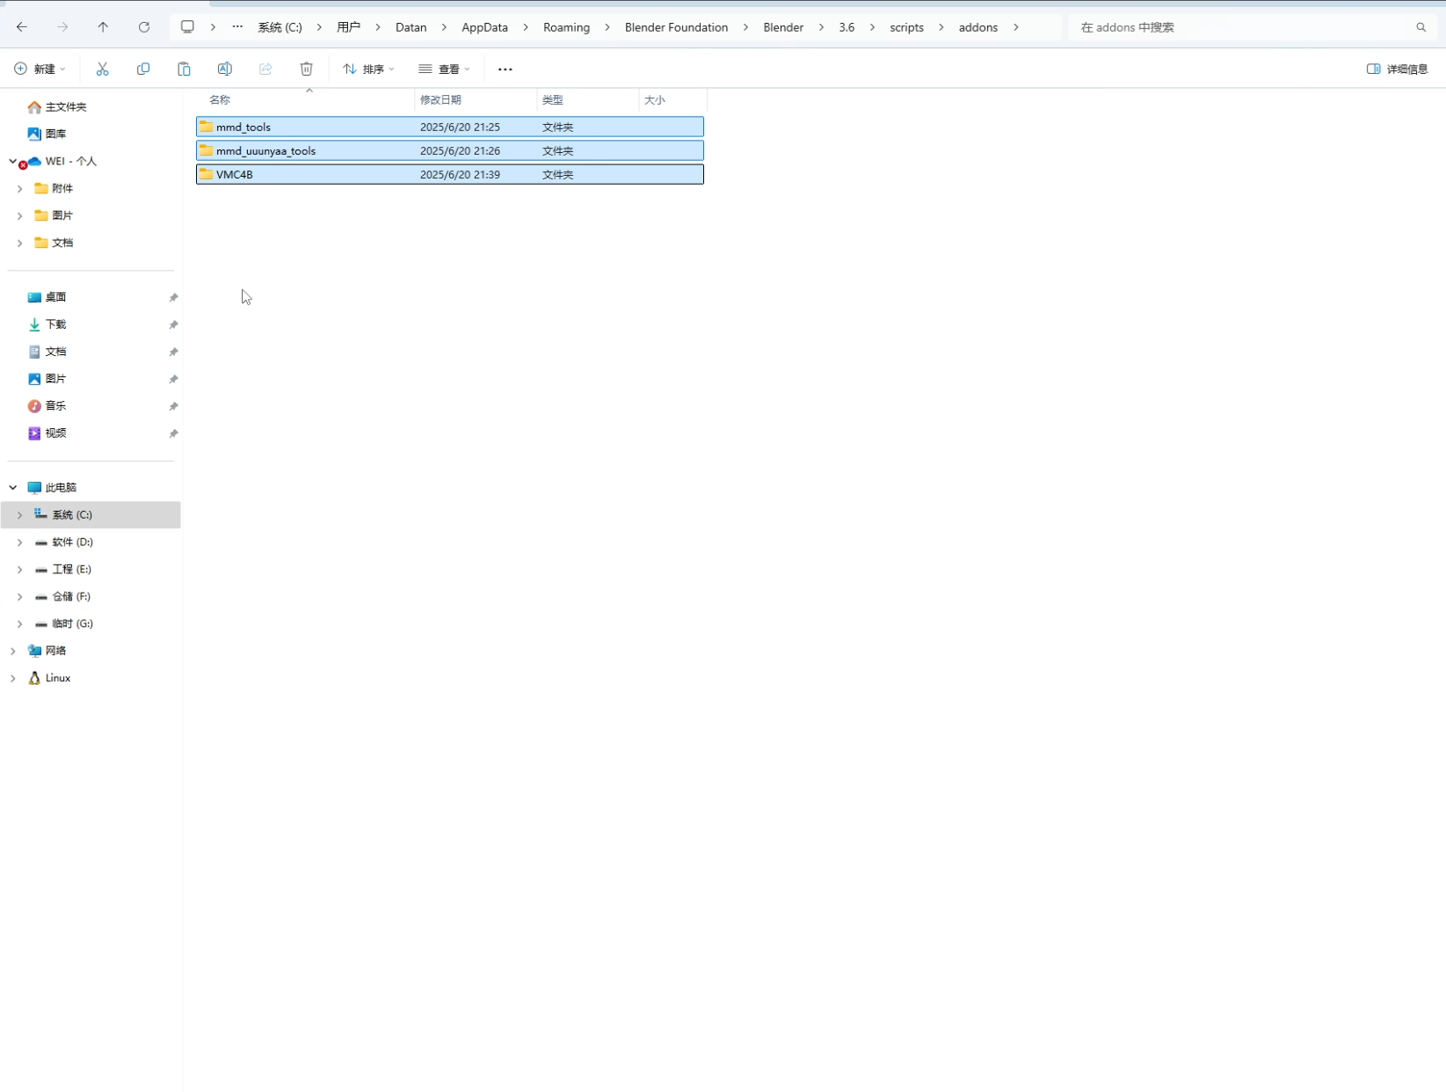Click the Paste clipboard icon
This screenshot has height=1092, width=1446.
pyautogui.click(x=184, y=69)
